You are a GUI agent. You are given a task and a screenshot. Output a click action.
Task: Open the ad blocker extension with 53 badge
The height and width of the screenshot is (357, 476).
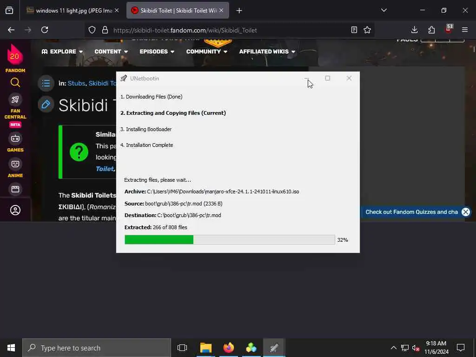coord(449,29)
